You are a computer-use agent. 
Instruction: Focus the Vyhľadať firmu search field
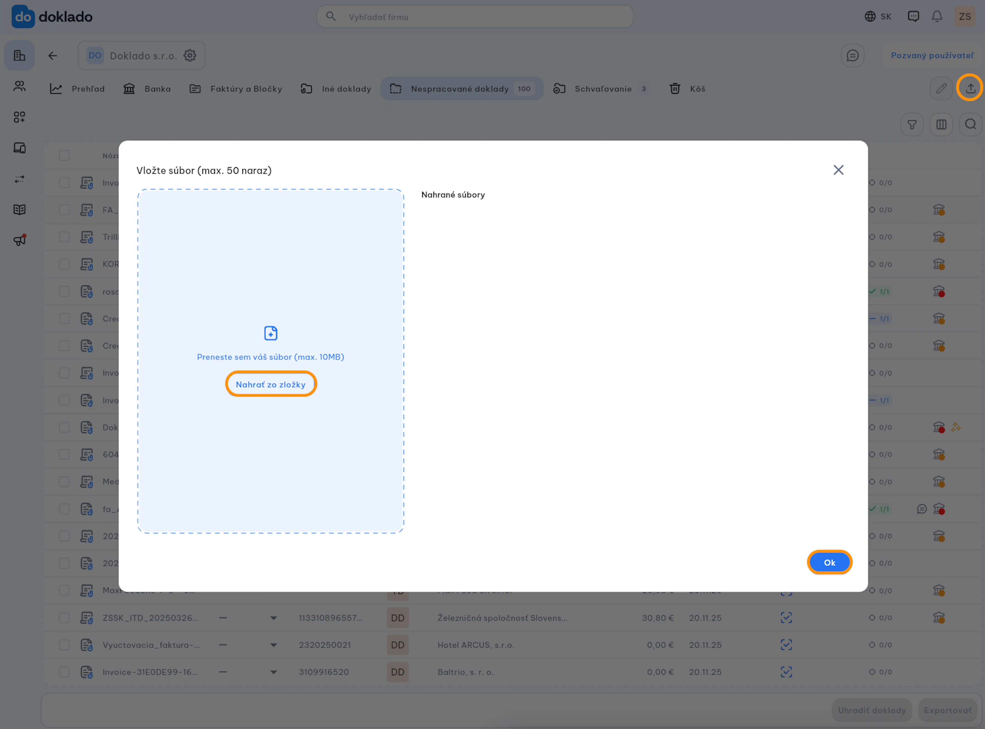(475, 17)
